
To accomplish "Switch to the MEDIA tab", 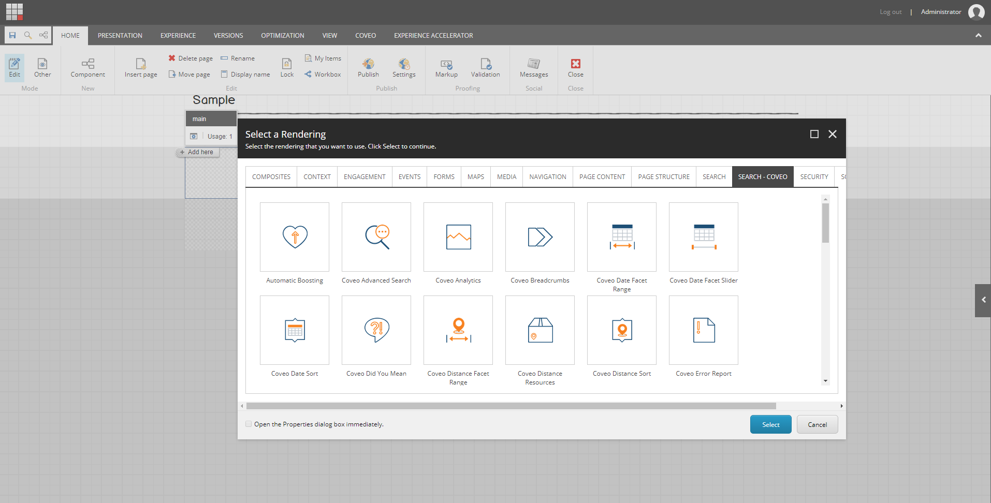I will pyautogui.click(x=506, y=176).
